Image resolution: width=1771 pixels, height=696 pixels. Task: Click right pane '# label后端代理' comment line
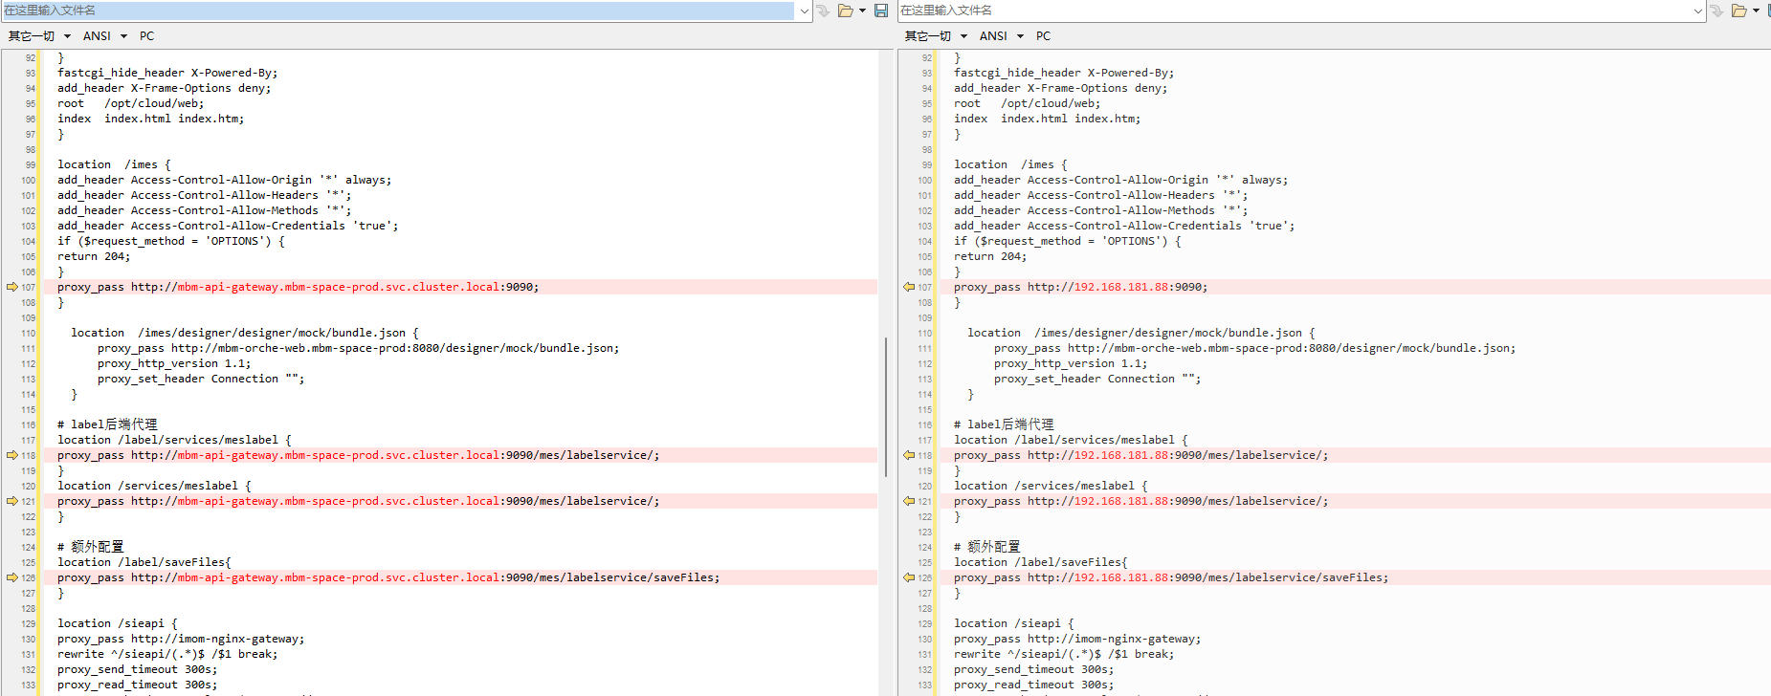point(1004,424)
